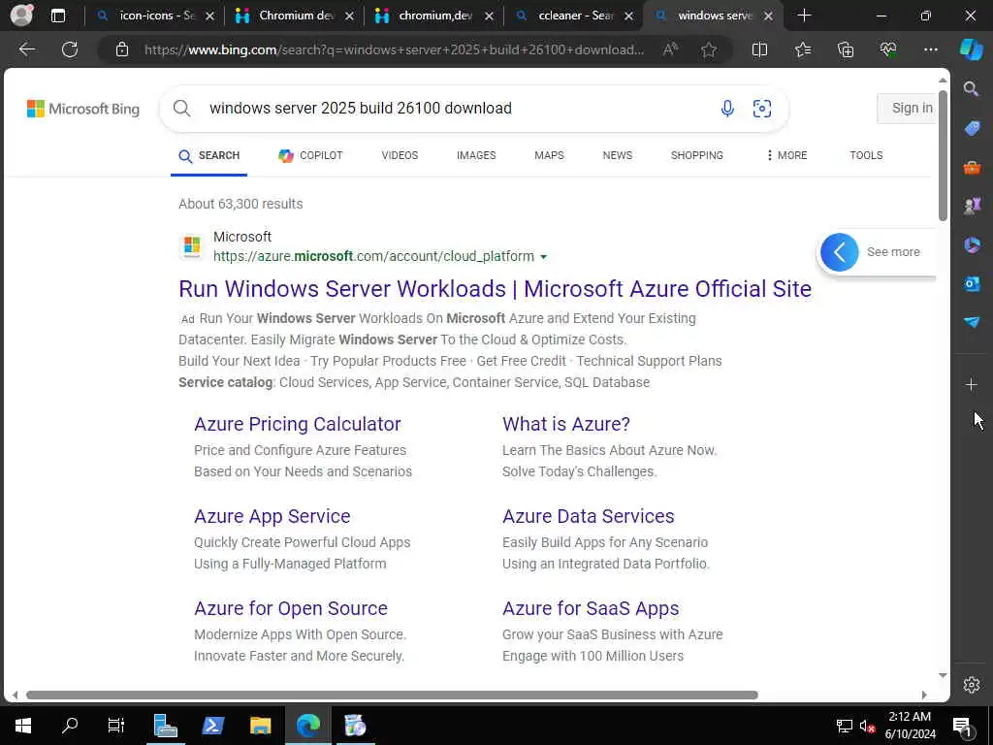Add page to favorites star icon

(709, 49)
